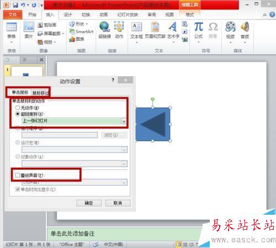The image size is (276, 248).
Task: Click 取消 to cancel the dialog
Action: [118, 203]
